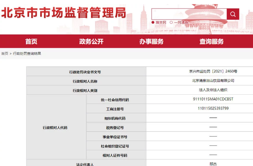Image resolution: width=253 pixels, height=166 pixels.
Task: Go to 办事服务 in navigation bar
Action: click(151, 41)
